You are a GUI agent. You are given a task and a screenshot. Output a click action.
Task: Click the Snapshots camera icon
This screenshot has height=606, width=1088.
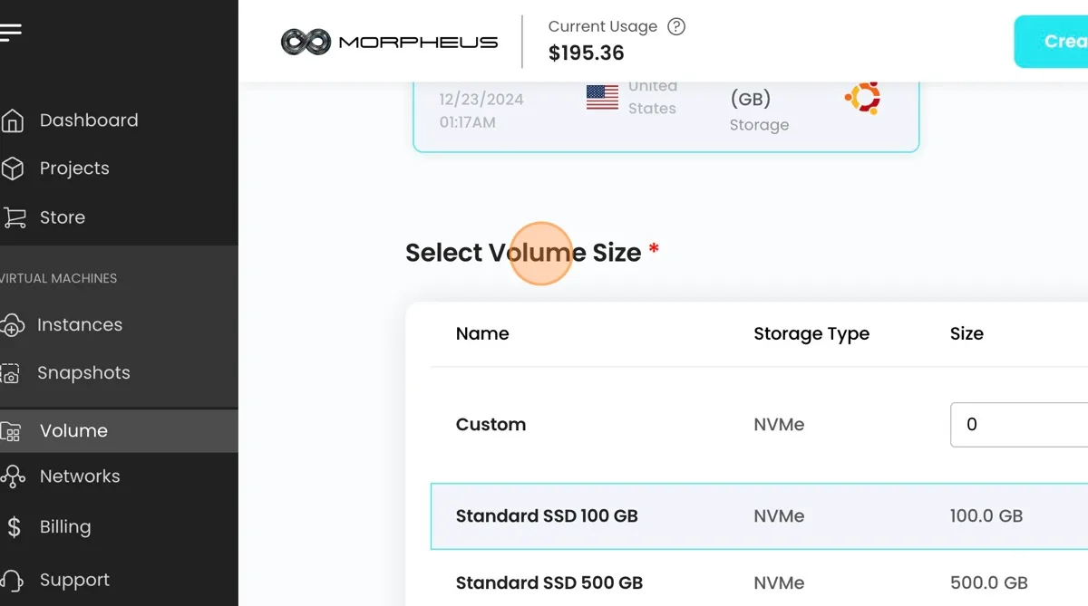pyautogui.click(x=11, y=373)
